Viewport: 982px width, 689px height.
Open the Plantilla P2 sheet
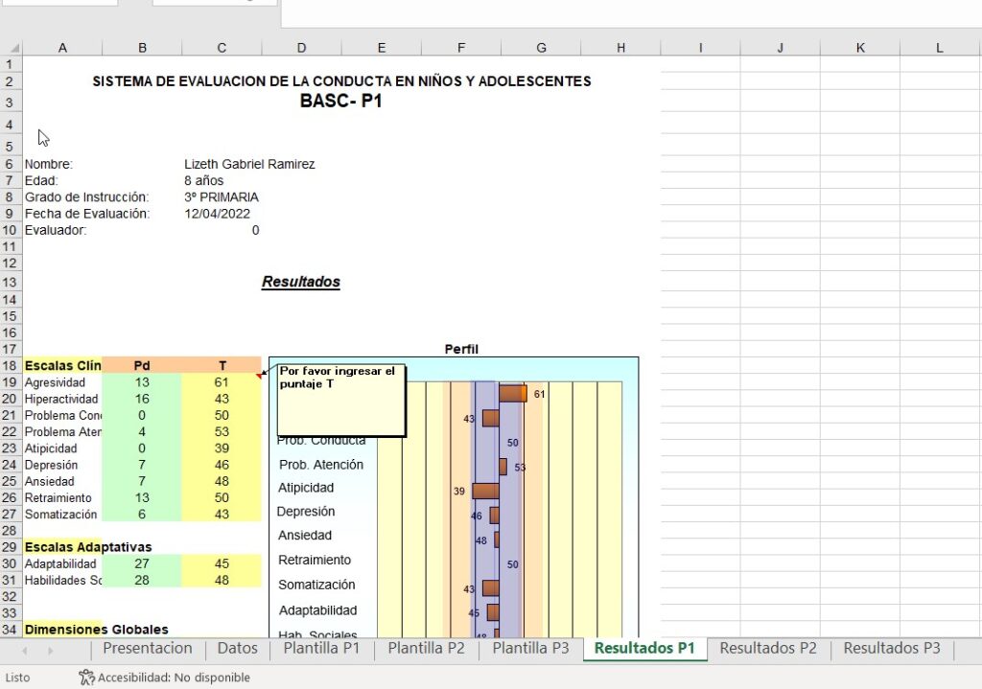point(426,648)
